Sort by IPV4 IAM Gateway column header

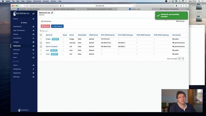tap(126, 35)
